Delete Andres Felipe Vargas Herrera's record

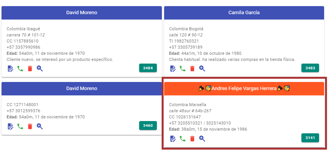tap(192, 138)
